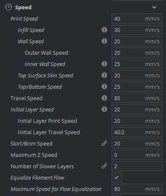Viewport: 166px width, 196px height.
Task: Collapse the Speed section with chevron
Action: (x=154, y=7)
